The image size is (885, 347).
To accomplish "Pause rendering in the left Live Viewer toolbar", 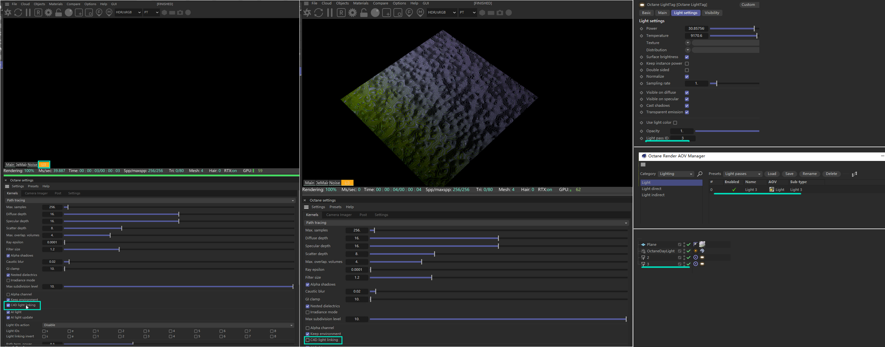I will (x=28, y=13).
